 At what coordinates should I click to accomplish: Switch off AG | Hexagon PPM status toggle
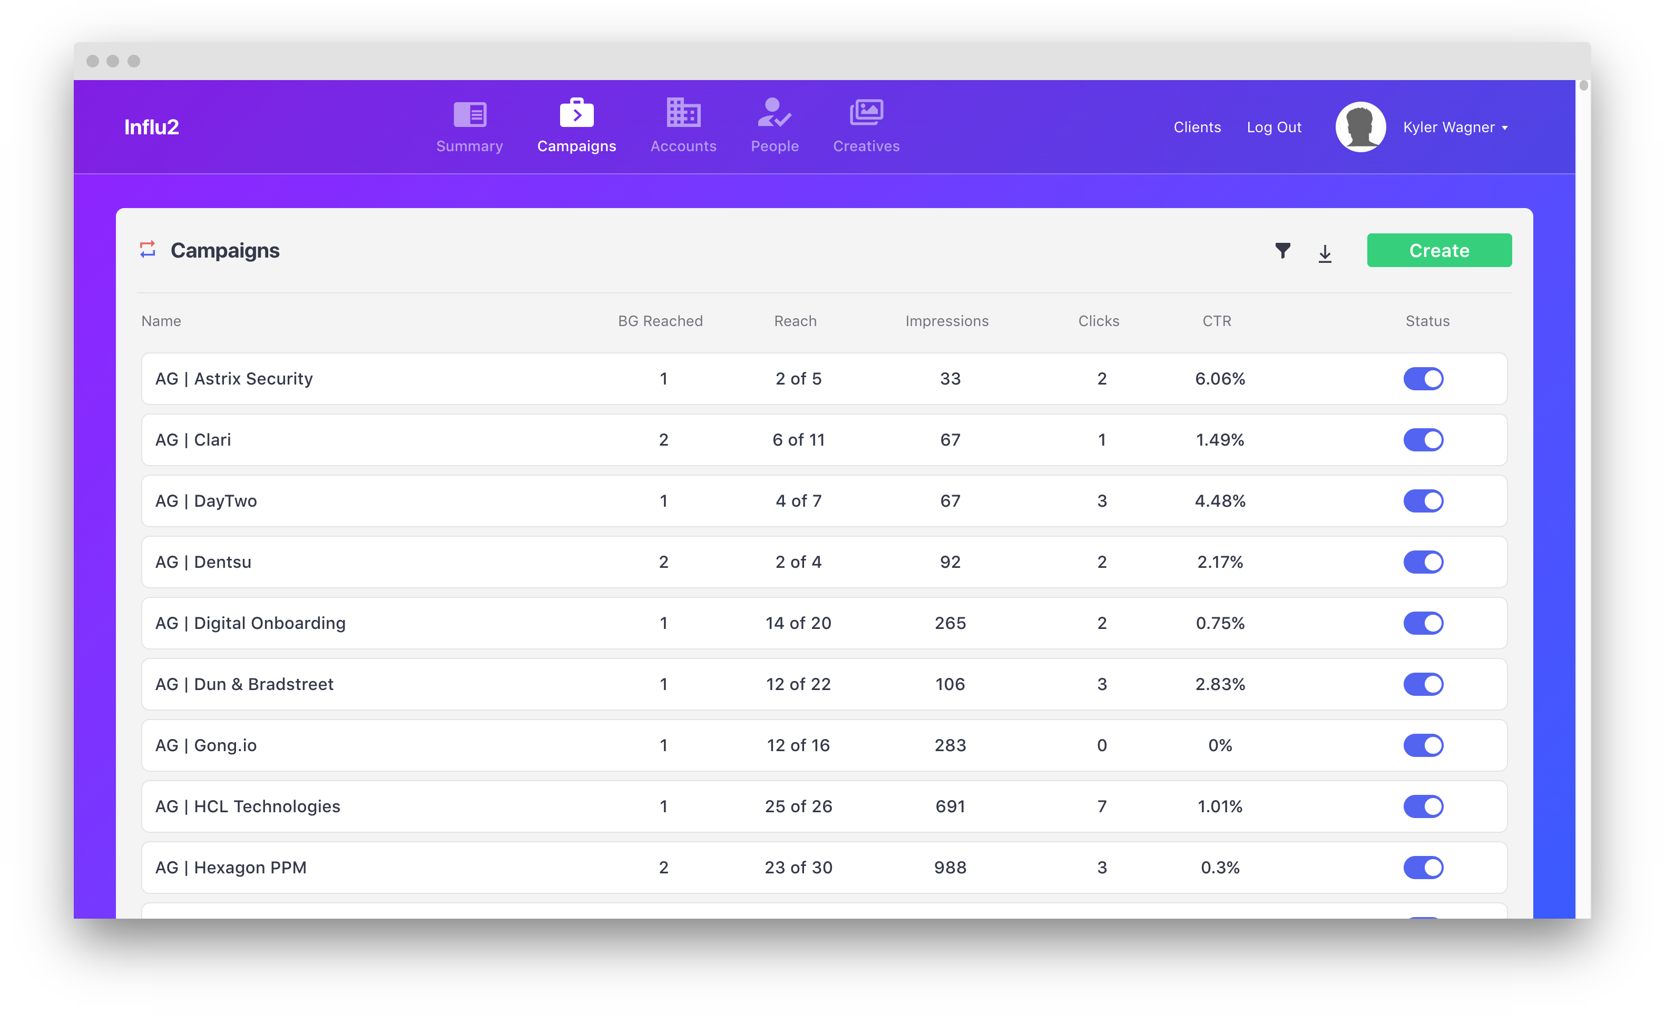coord(1423,868)
